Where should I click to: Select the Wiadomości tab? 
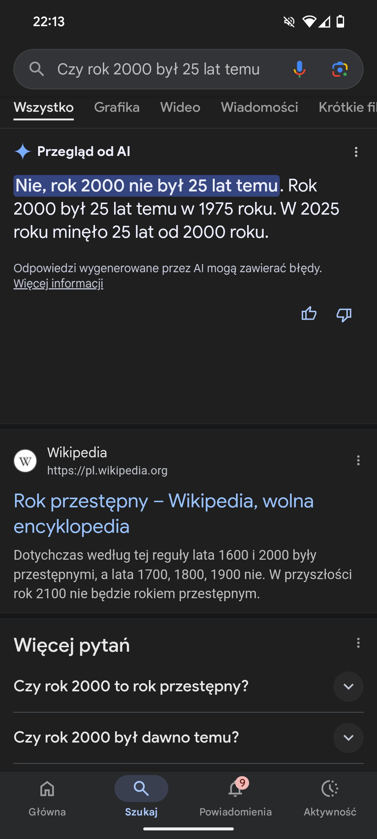259,108
